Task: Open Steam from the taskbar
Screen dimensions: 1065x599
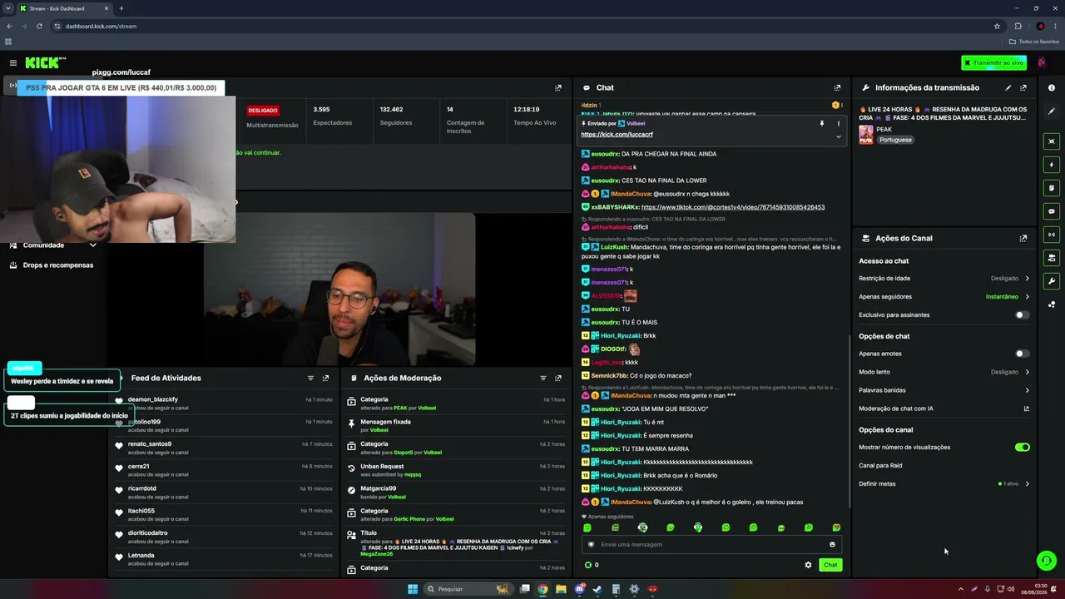Action: point(597,589)
